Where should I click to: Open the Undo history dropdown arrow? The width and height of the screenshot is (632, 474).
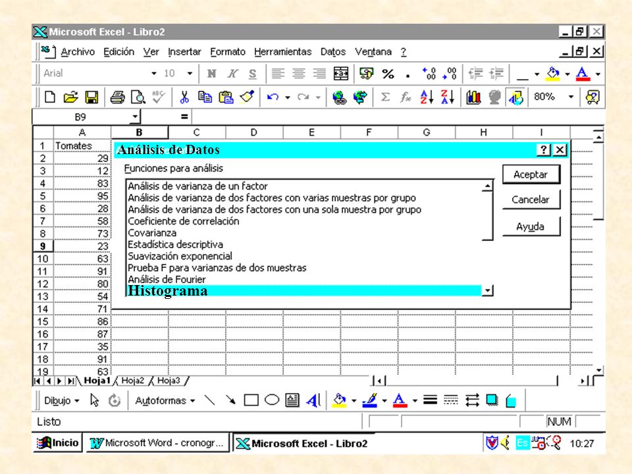[288, 97]
